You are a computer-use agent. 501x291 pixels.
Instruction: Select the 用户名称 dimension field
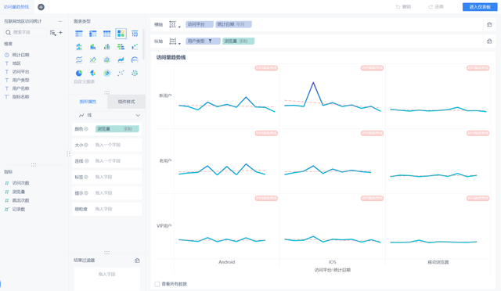(x=21, y=88)
